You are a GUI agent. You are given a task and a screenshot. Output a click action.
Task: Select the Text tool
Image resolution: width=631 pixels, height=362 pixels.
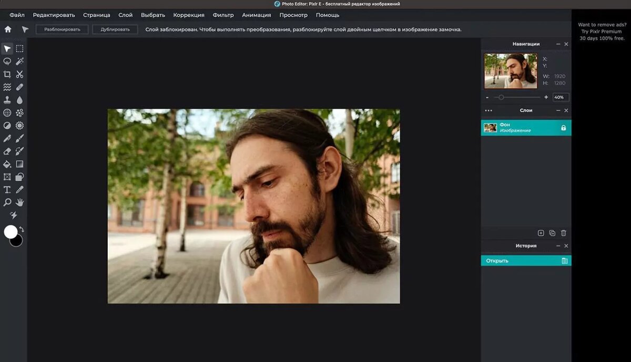pos(7,190)
